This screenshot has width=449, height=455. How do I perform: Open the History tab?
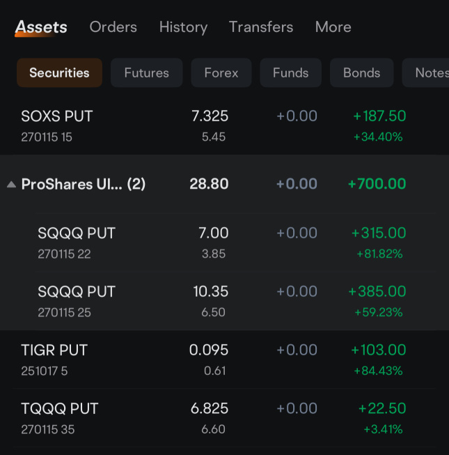tap(183, 27)
